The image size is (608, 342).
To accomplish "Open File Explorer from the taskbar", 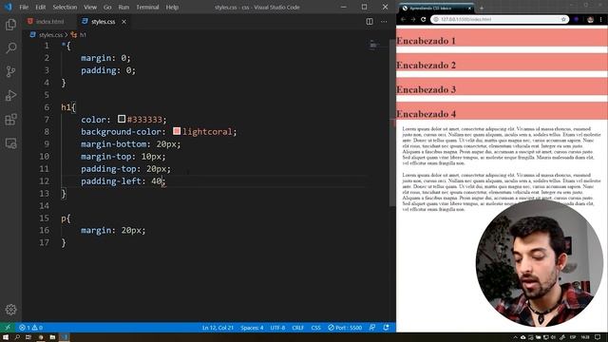I will [52, 337].
